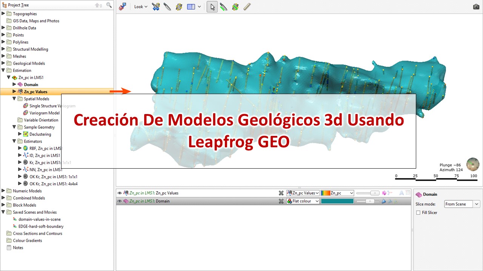483x271 pixels.
Task: Collapse the Zn_pc in LMS1 node
Action: coord(9,78)
